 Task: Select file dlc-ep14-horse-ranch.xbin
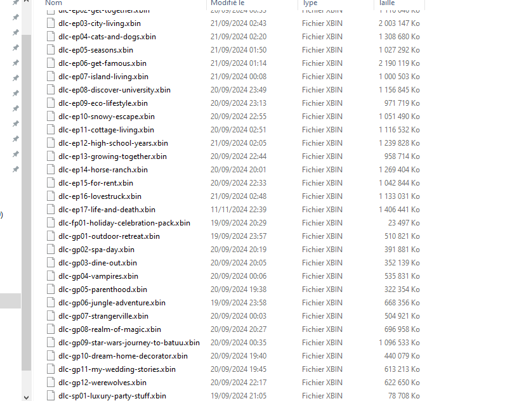click(103, 170)
